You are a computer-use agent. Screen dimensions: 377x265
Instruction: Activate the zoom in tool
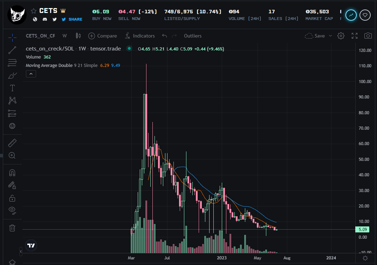click(x=12, y=155)
